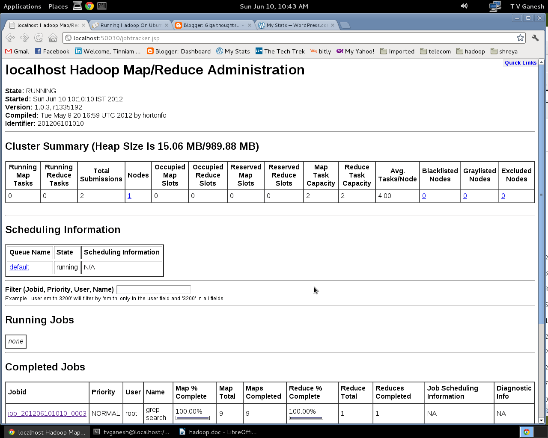Viewport: 548px width, 438px height.
Task: Close the localhost Hadoop Map/Reduce tab
Action: click(x=83, y=25)
